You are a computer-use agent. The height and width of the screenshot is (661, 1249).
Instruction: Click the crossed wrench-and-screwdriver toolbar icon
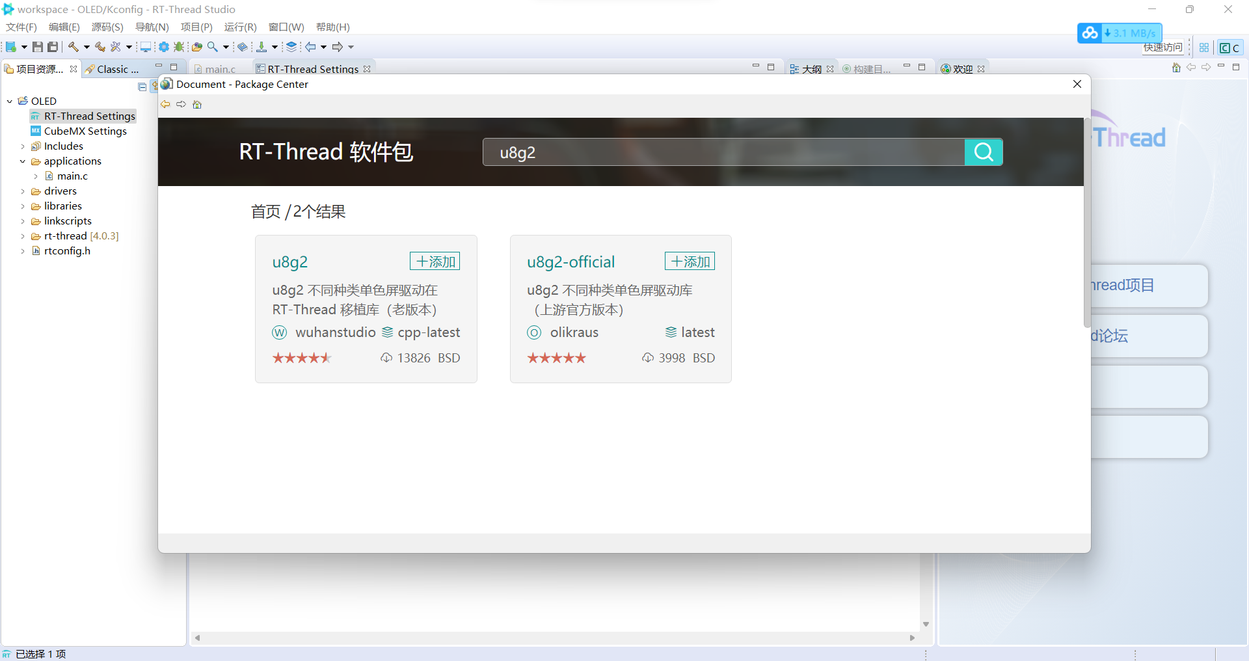click(x=116, y=47)
